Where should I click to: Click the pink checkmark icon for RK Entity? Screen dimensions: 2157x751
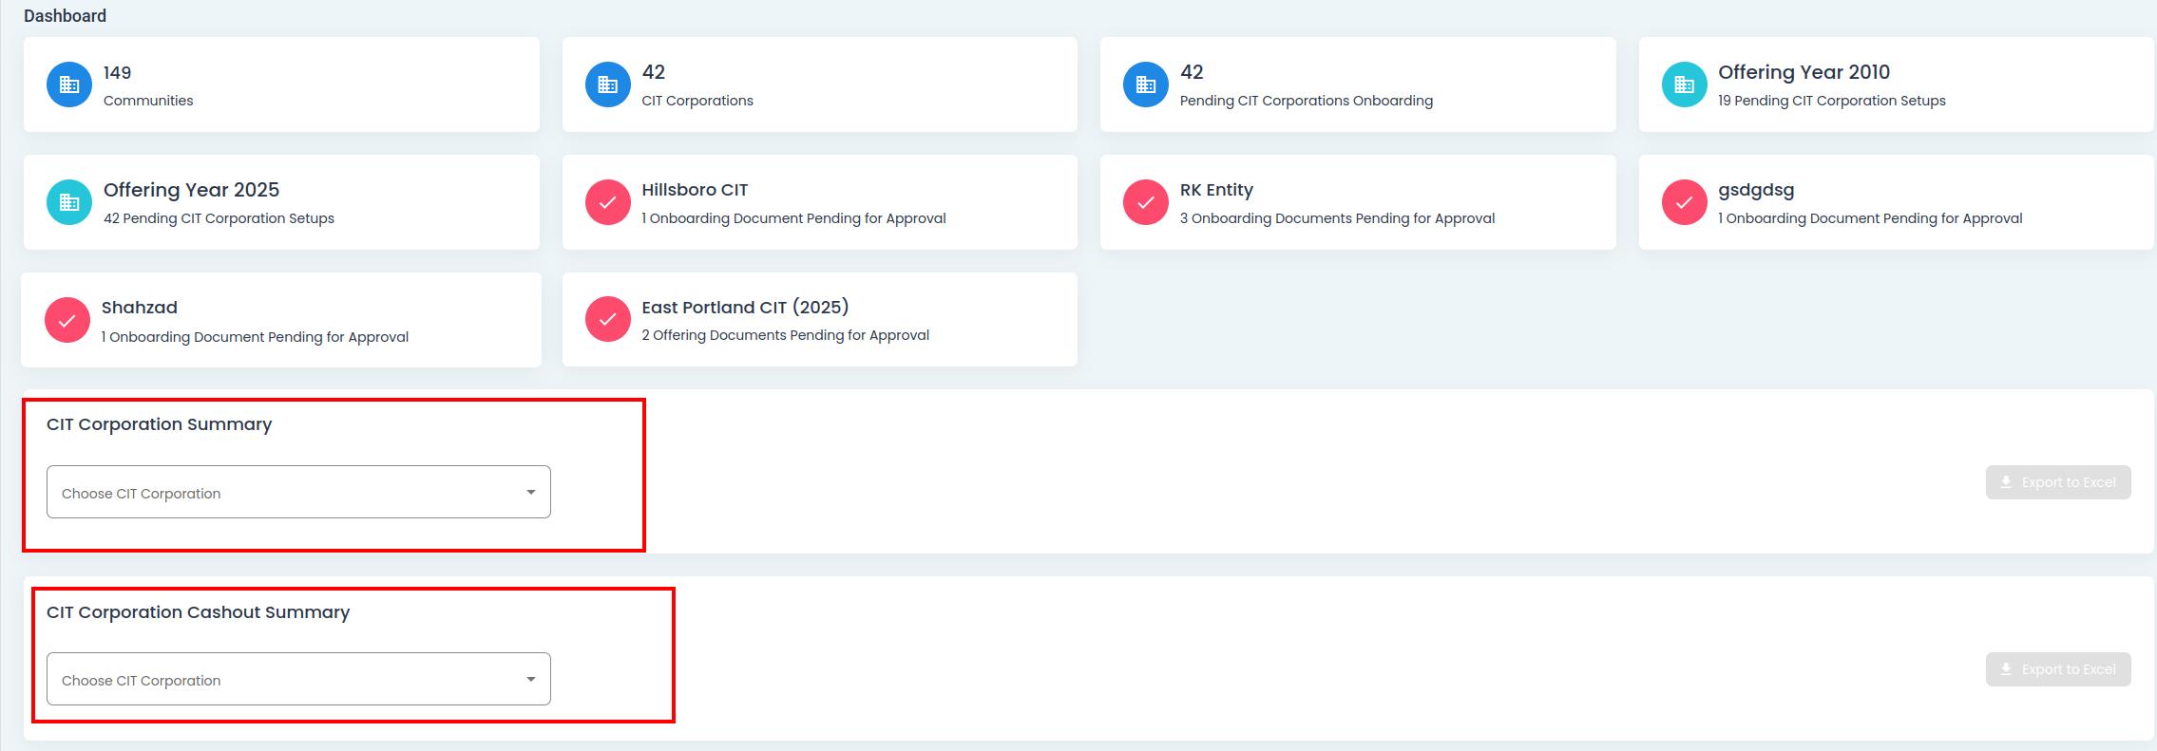[x=1145, y=202]
